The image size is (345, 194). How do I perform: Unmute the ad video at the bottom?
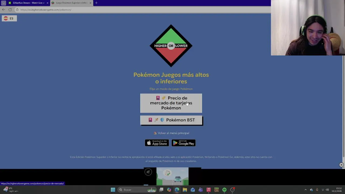[148, 172]
